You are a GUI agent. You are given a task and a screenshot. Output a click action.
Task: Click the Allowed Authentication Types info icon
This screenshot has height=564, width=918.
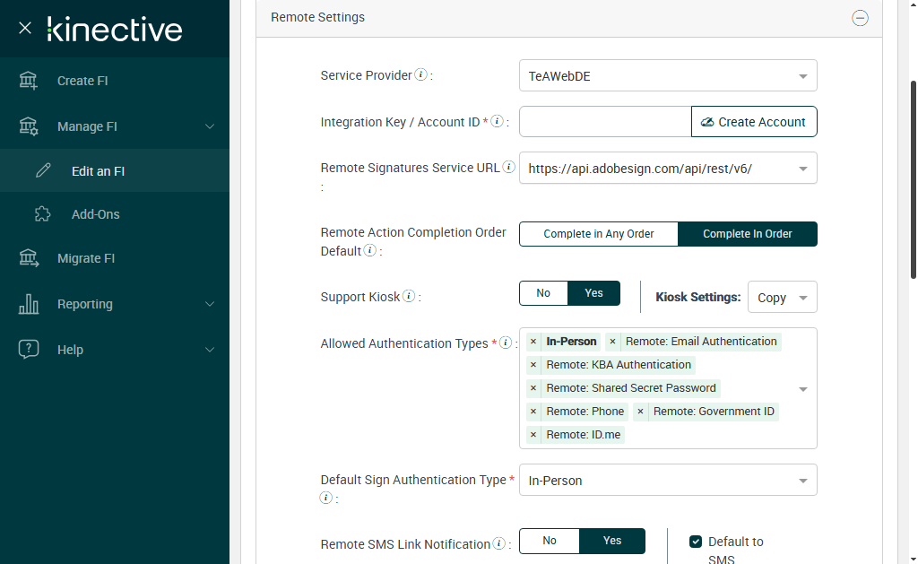pyautogui.click(x=505, y=343)
